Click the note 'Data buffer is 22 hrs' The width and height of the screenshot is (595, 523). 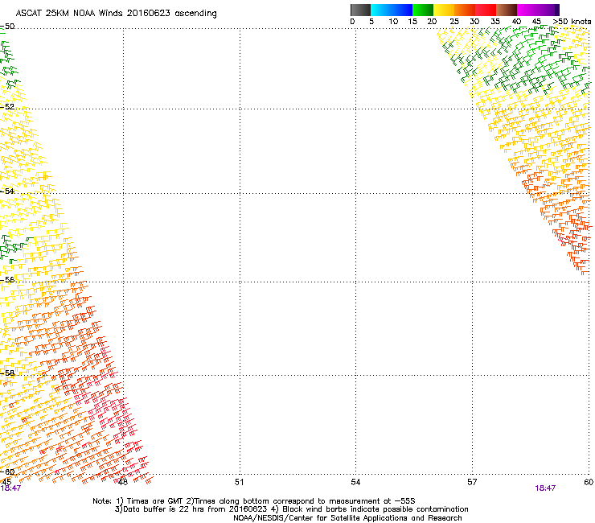click(162, 509)
